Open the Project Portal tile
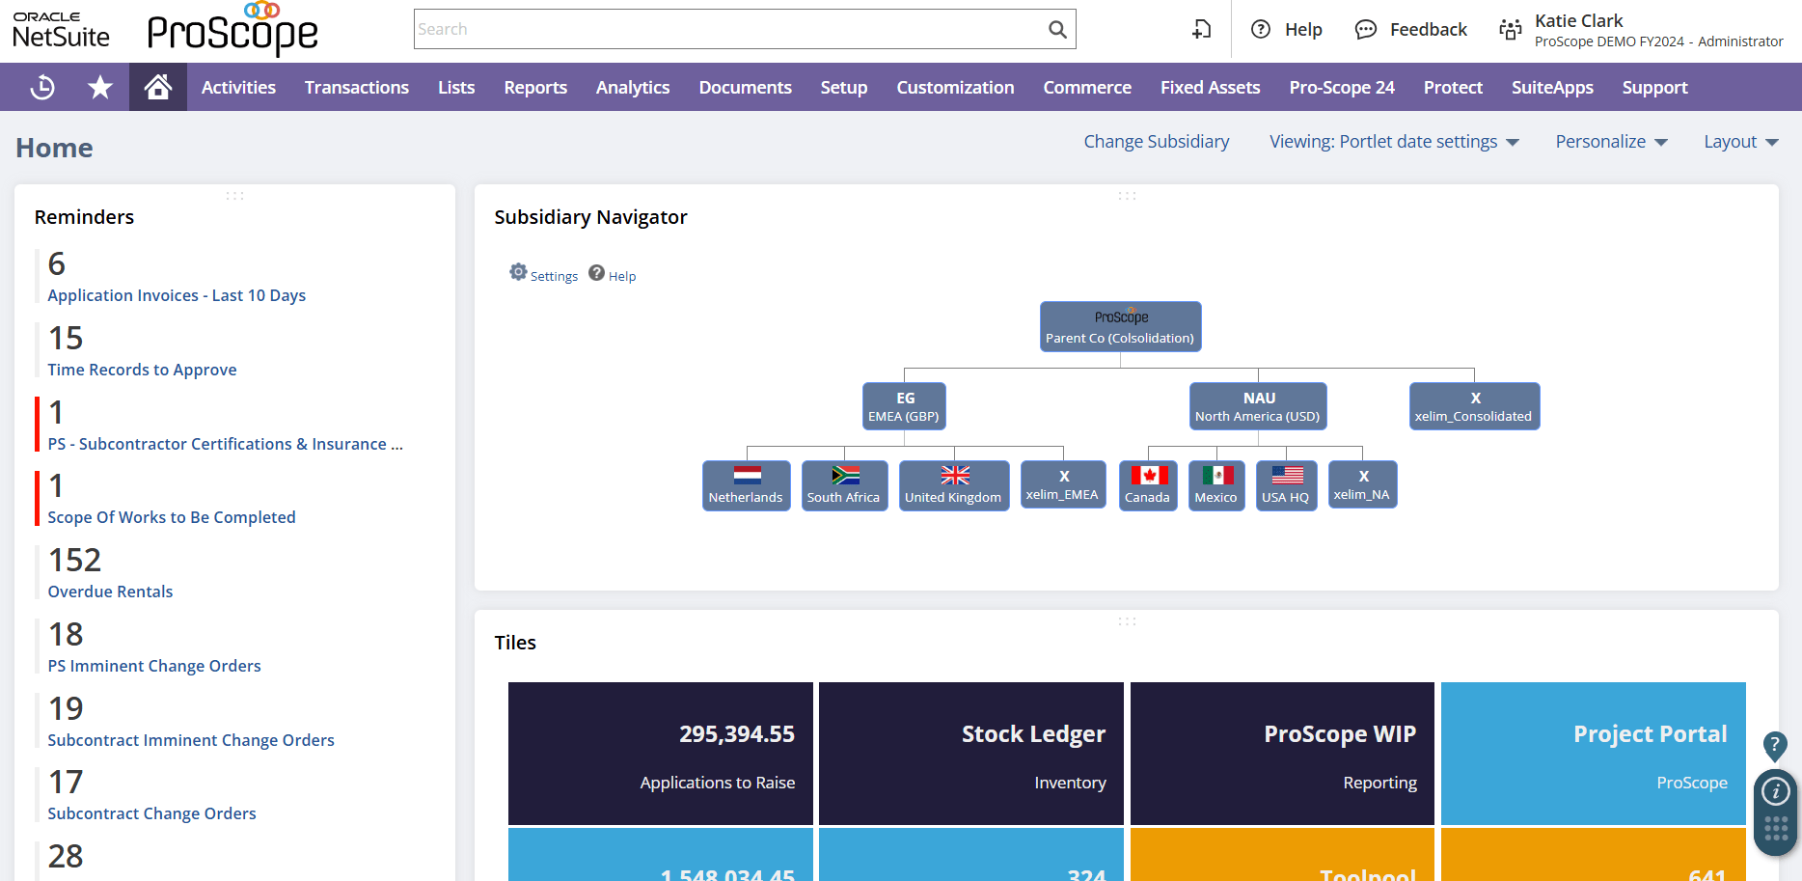Viewport: 1802px width, 881px height. click(1592, 754)
